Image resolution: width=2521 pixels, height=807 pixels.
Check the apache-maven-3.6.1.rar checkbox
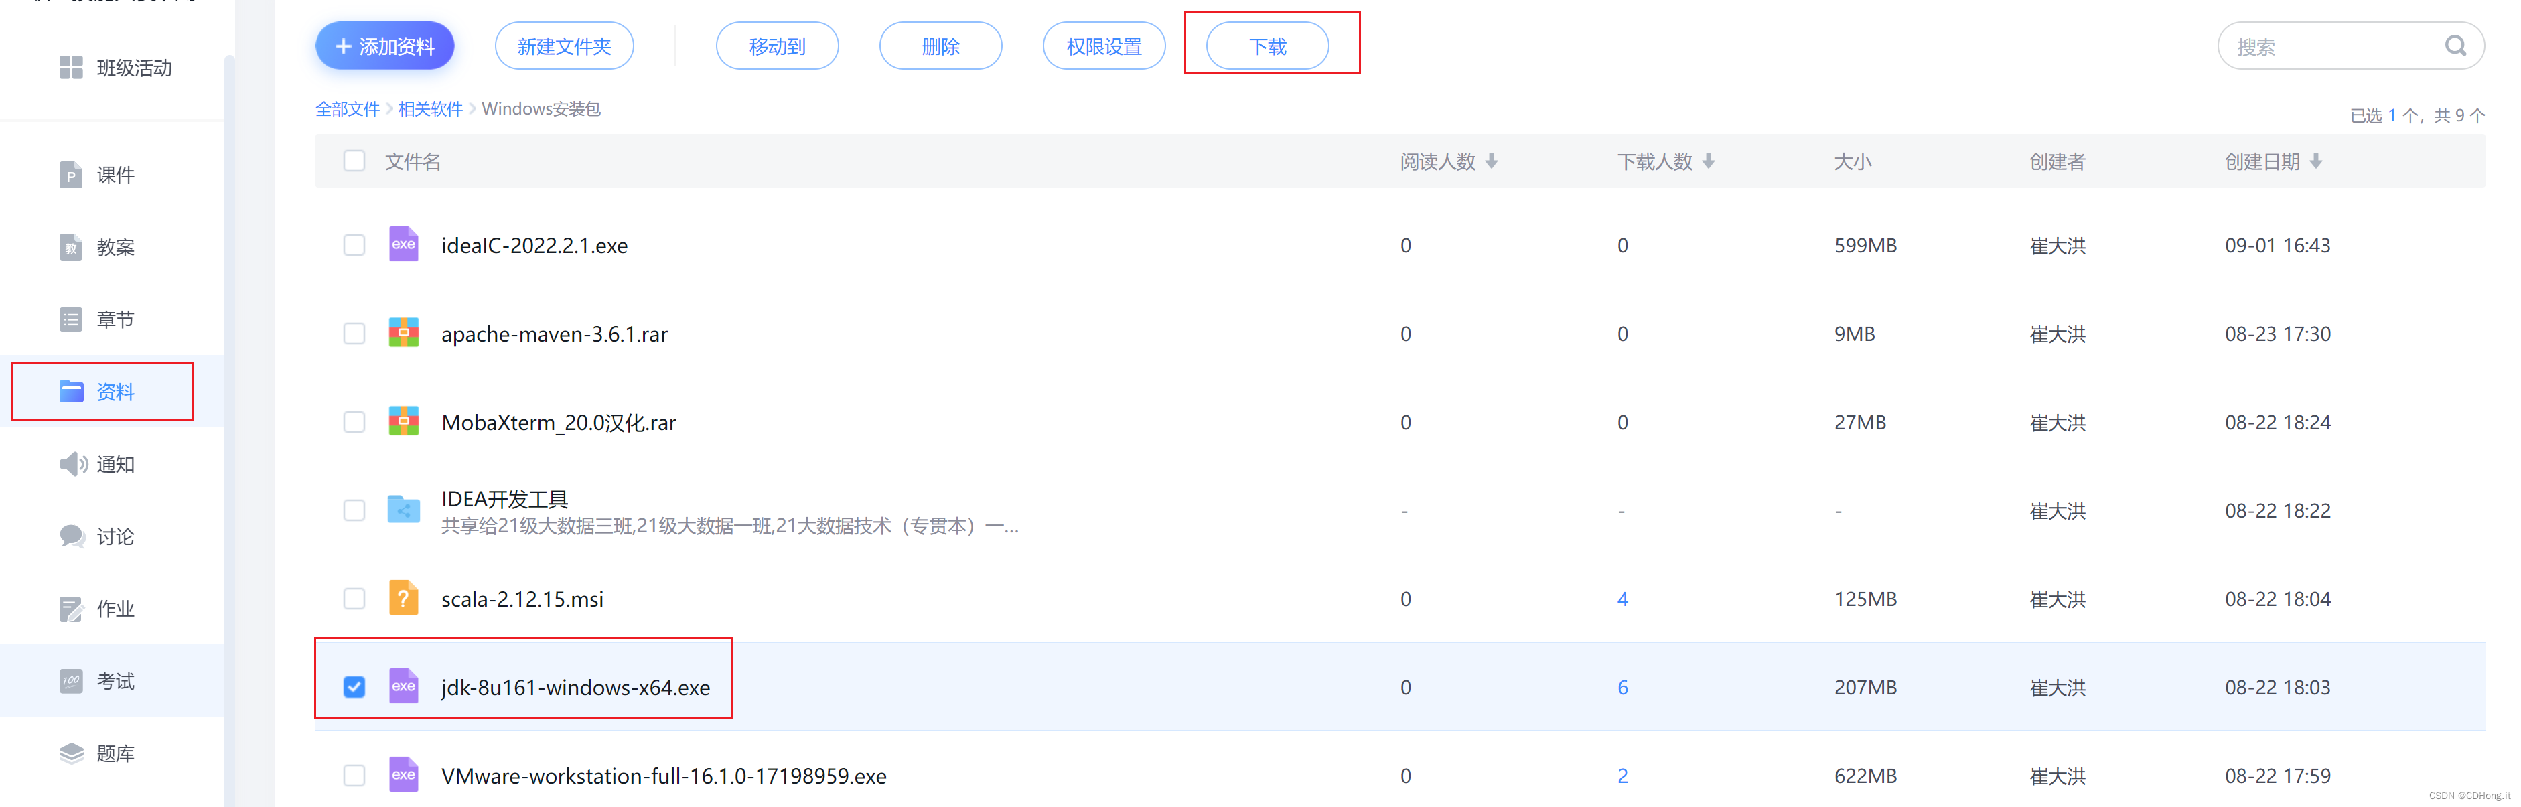[x=354, y=334]
